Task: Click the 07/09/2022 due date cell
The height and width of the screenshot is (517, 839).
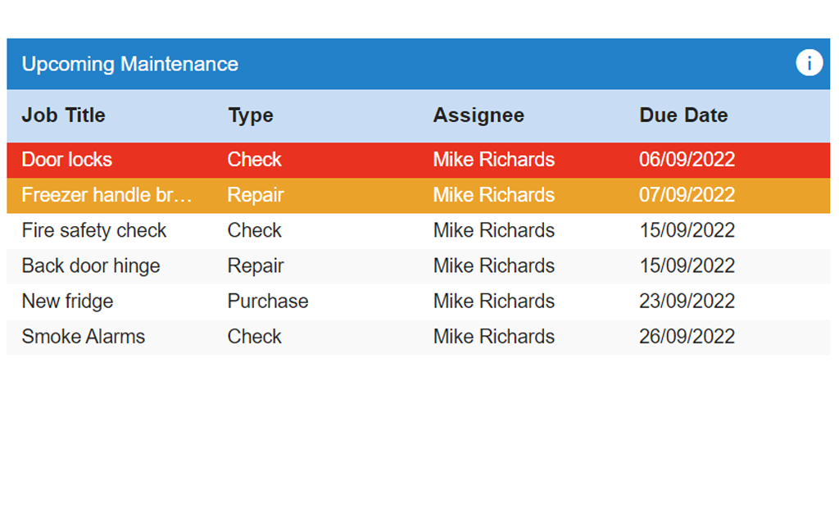Action: coord(687,195)
